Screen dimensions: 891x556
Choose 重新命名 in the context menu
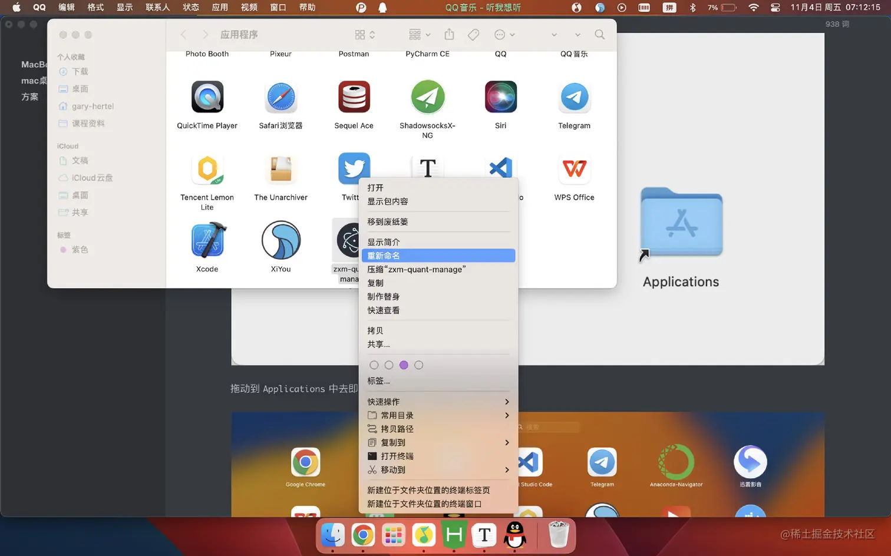click(438, 256)
